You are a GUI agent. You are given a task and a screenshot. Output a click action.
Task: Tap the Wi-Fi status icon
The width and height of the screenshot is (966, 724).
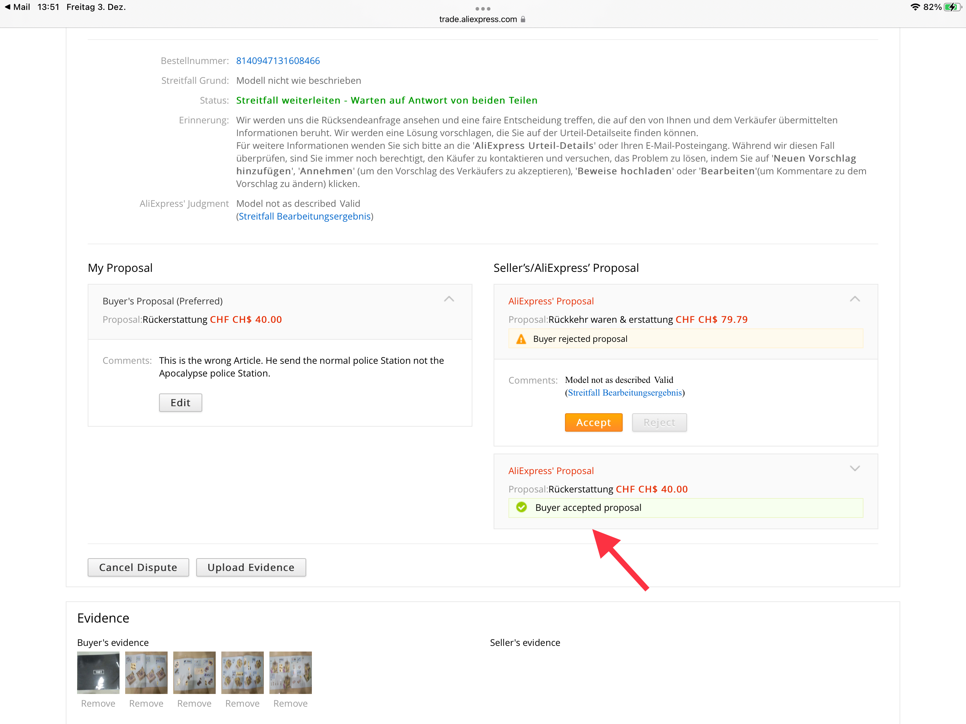915,7
